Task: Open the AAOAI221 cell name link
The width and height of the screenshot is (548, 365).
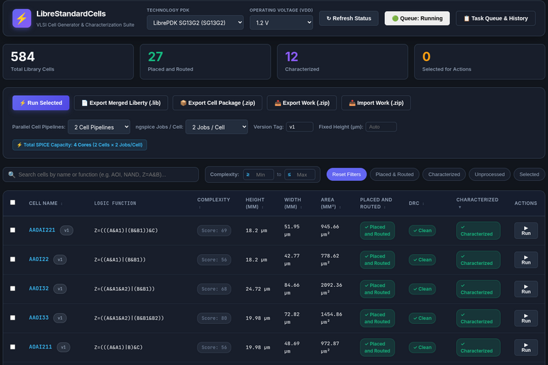Action: click(x=42, y=230)
